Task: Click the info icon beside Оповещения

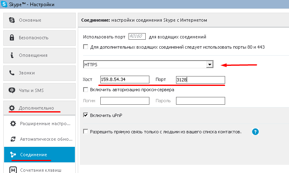Action: pyautogui.click(x=12, y=55)
